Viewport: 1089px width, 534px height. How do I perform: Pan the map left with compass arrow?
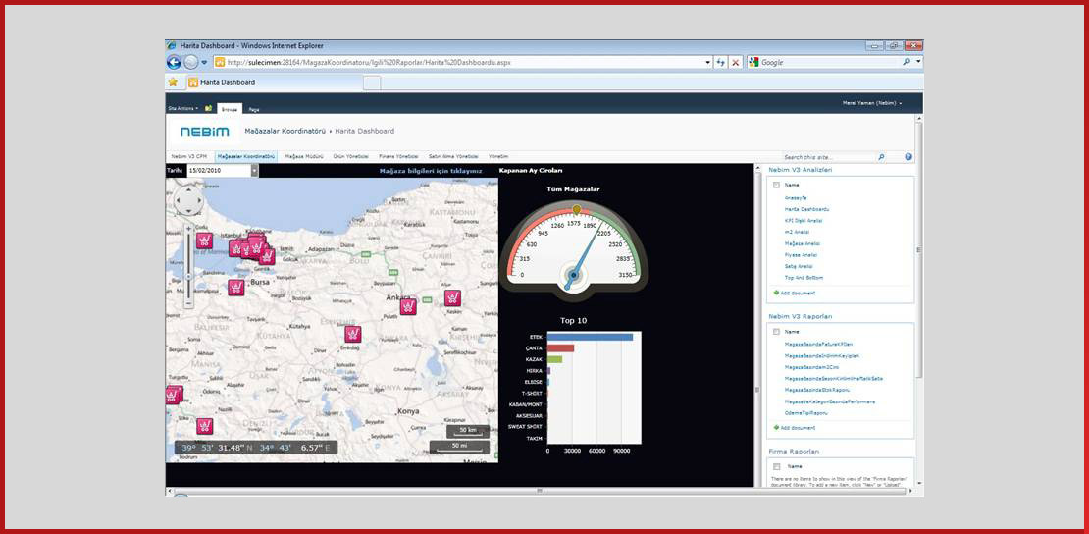(x=178, y=201)
